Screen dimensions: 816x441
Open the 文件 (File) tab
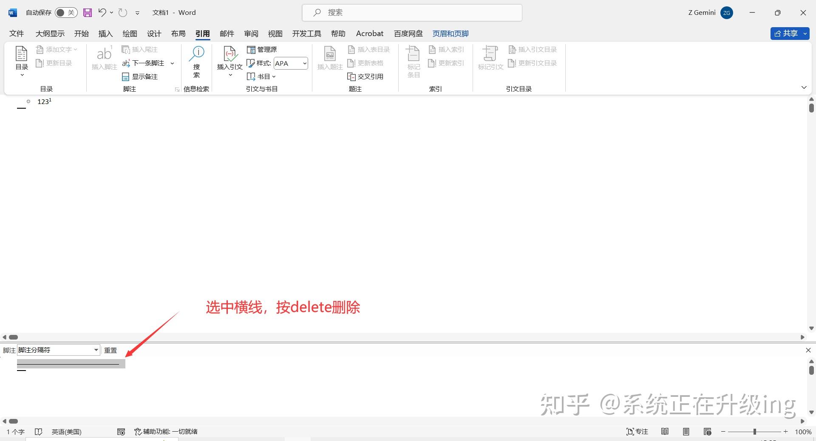(x=17, y=34)
